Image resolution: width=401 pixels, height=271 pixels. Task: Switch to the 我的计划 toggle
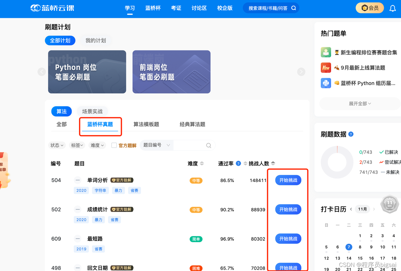[x=96, y=40]
